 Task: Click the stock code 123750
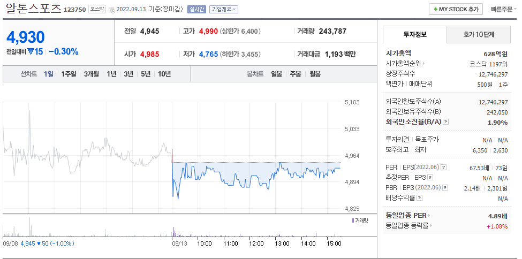pyautogui.click(x=74, y=9)
